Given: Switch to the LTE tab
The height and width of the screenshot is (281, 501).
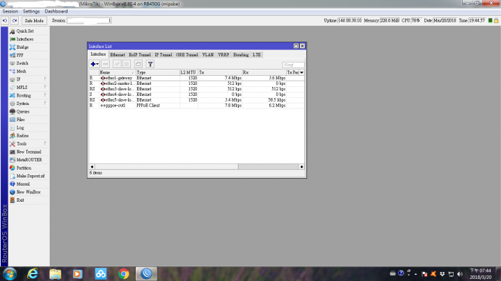Looking at the screenshot, I should coord(257,55).
